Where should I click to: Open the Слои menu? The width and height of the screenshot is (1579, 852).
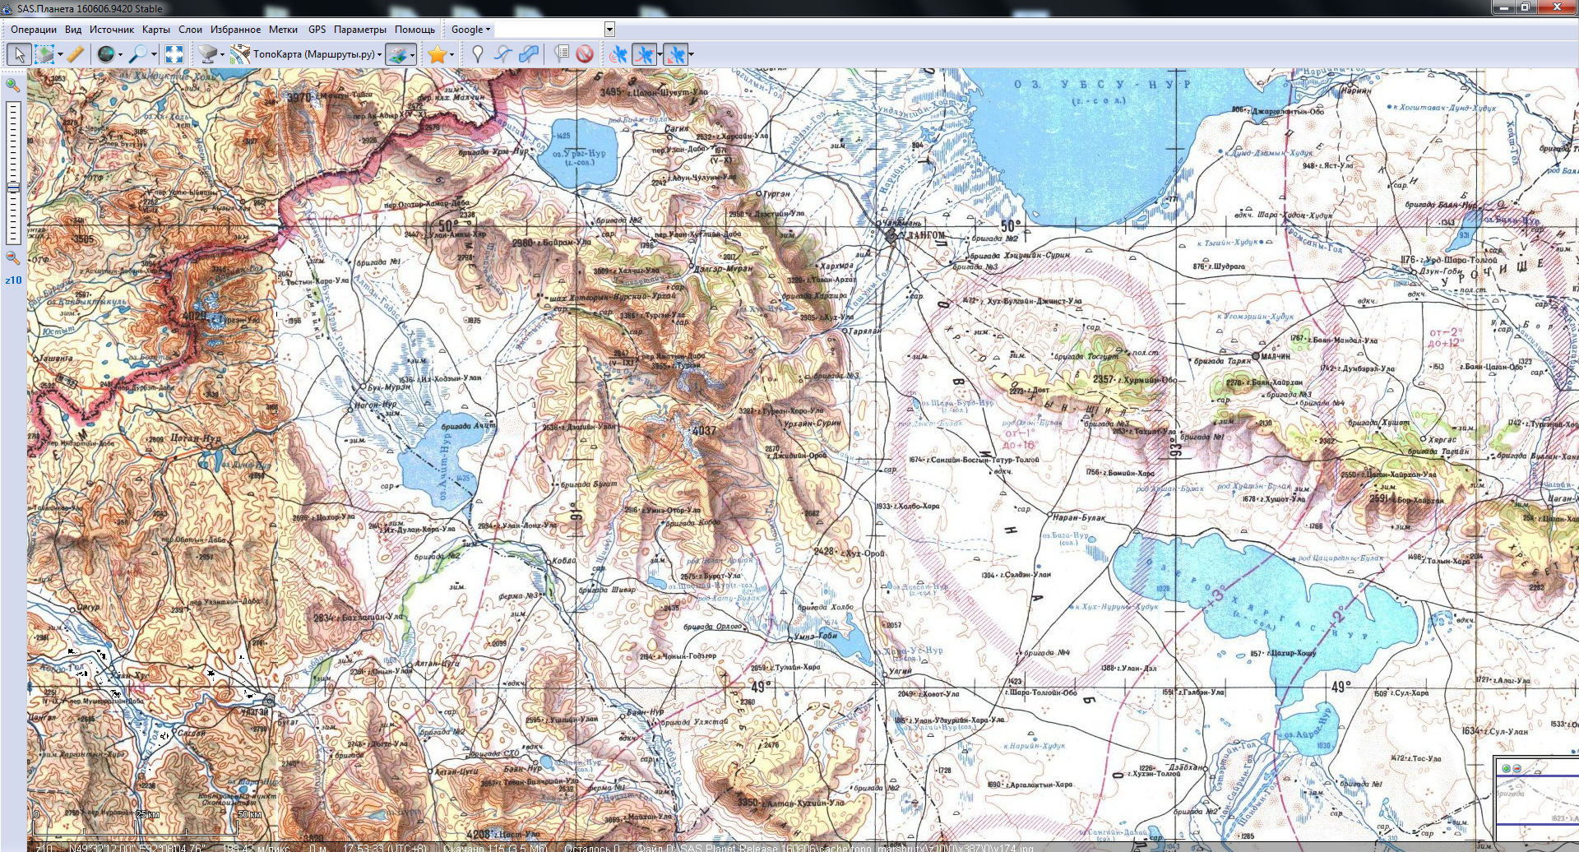coord(191,30)
